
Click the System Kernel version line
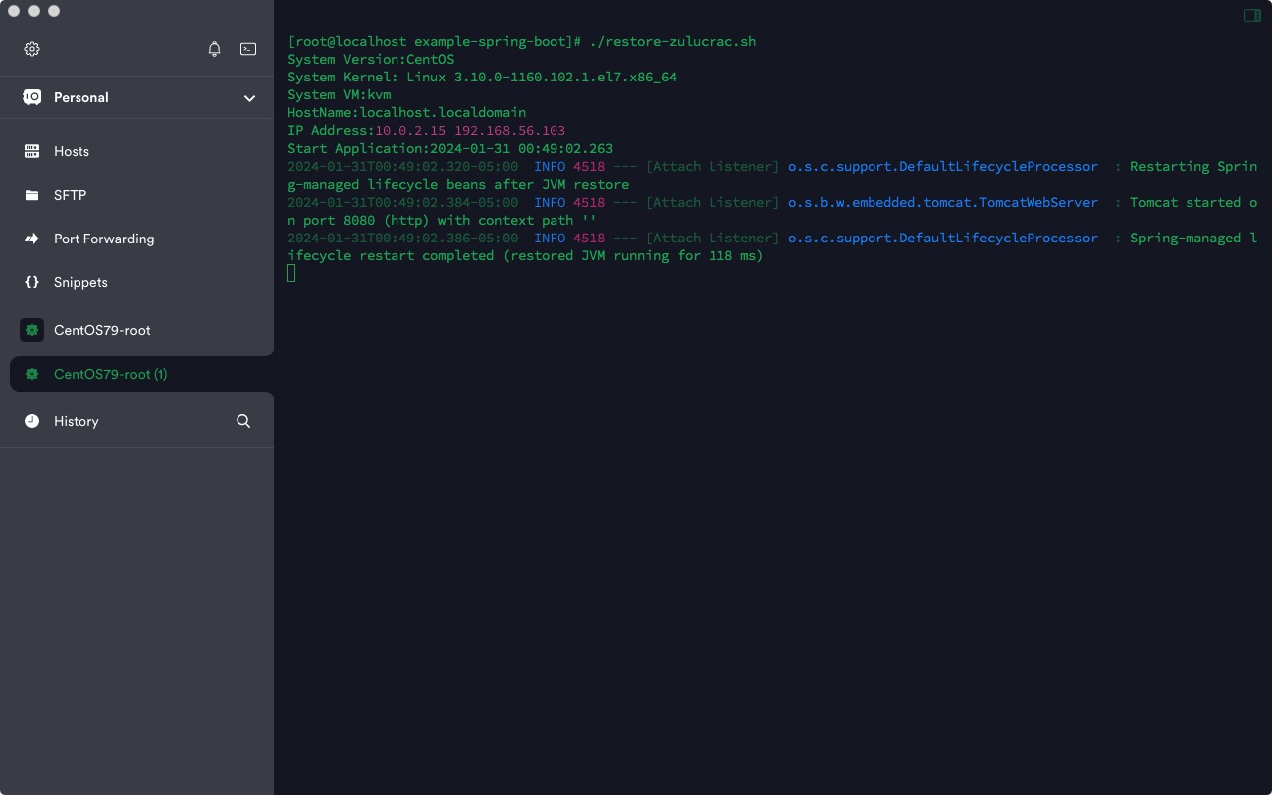(x=482, y=77)
